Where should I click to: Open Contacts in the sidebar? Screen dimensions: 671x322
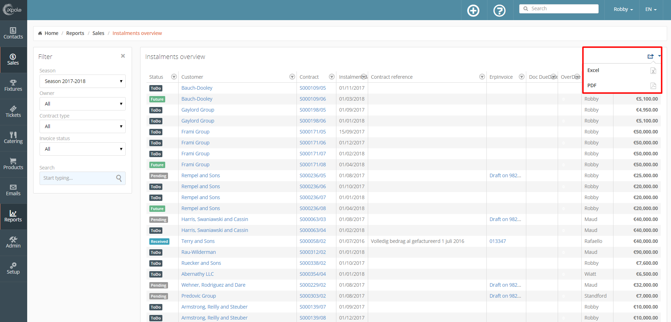click(13, 34)
